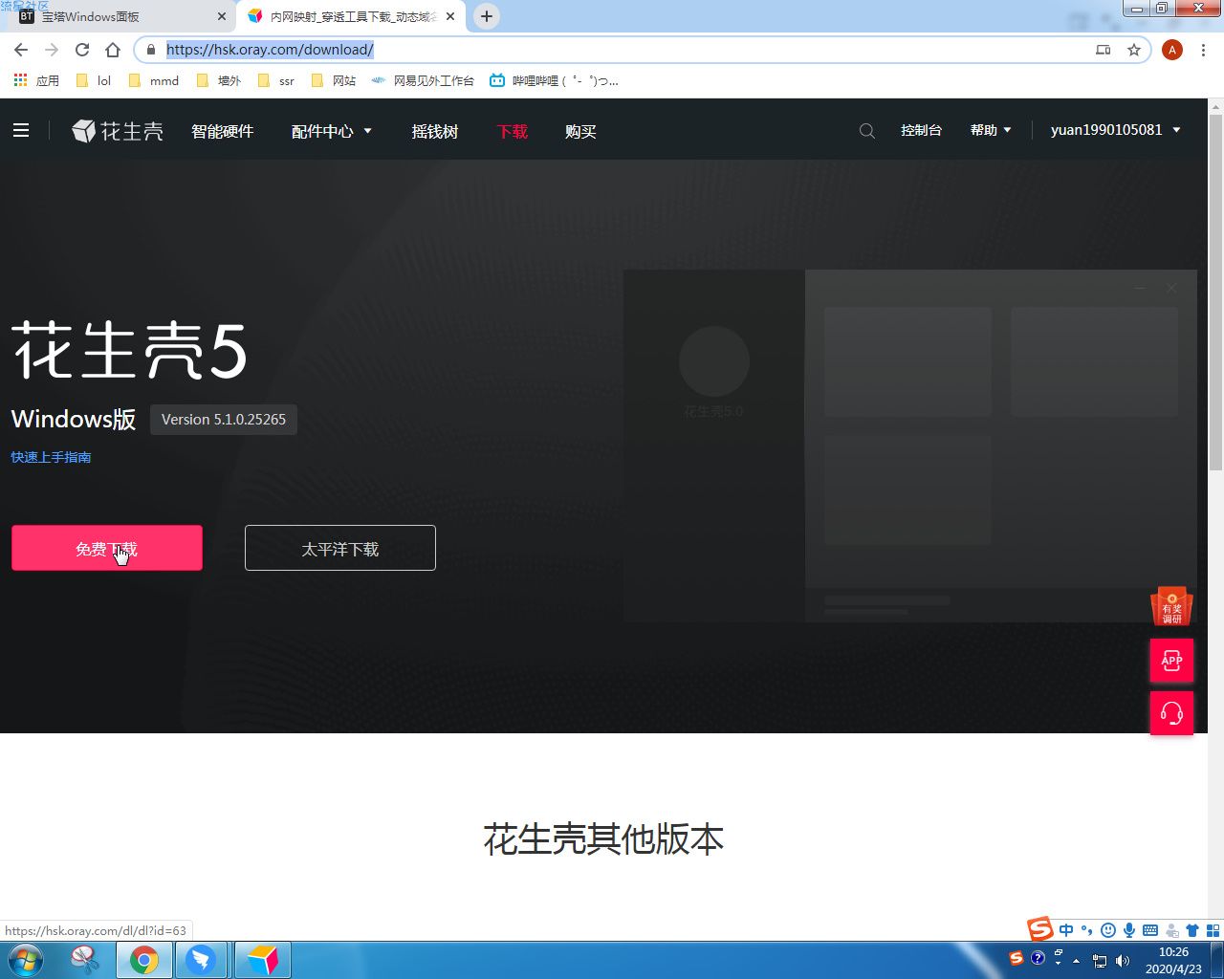
Task: Open the Sogou toolbox grid icon
Action: [1213, 930]
